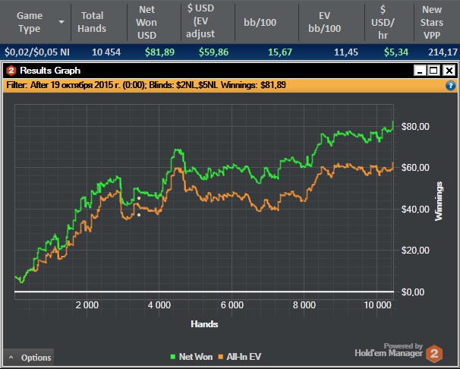Click the $80,00 axis label
Screen dimensions: 460x369
[x=415, y=127]
